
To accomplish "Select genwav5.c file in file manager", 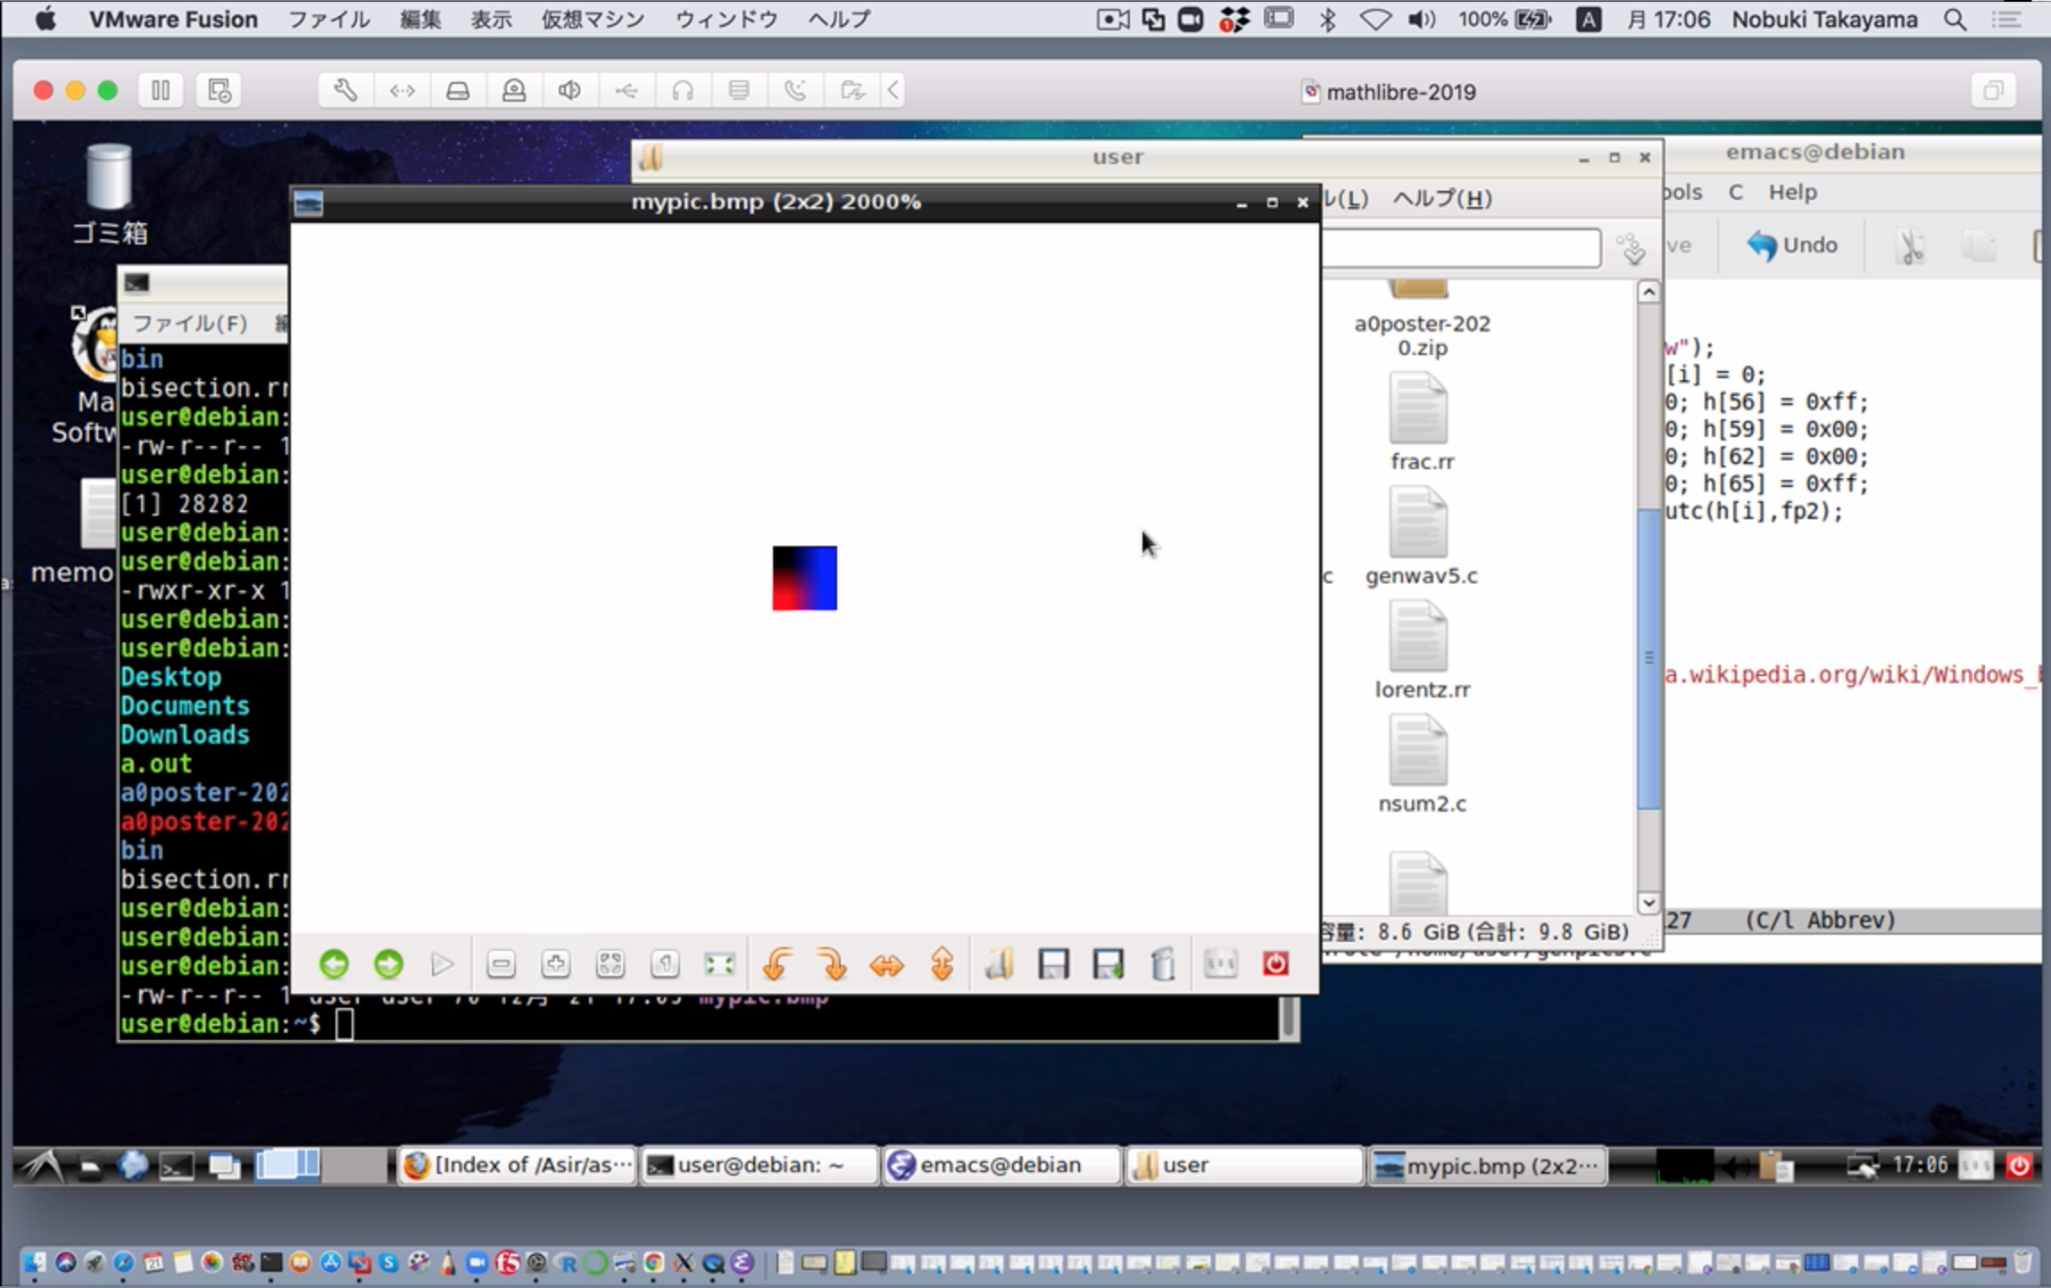I will pyautogui.click(x=1421, y=536).
